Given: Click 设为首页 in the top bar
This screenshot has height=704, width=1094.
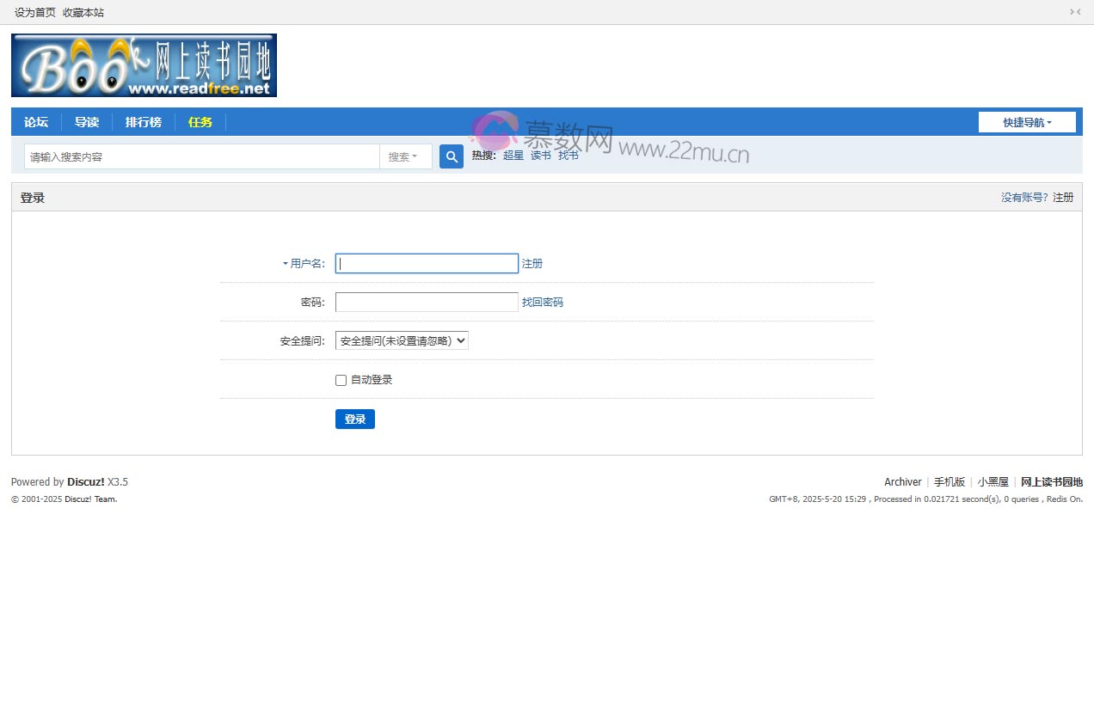Looking at the screenshot, I should (35, 12).
